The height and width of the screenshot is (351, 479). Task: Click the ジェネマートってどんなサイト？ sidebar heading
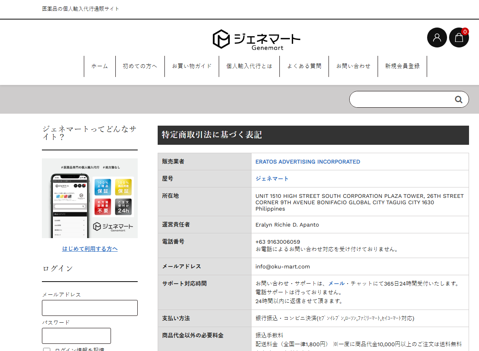coord(89,133)
